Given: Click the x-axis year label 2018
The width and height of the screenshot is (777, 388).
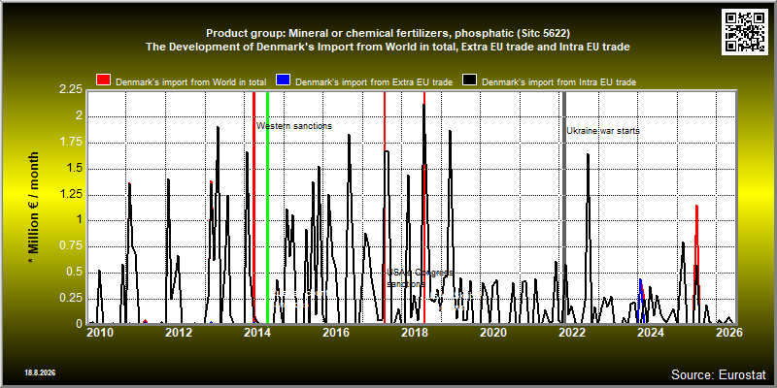Looking at the screenshot, I should point(415,333).
